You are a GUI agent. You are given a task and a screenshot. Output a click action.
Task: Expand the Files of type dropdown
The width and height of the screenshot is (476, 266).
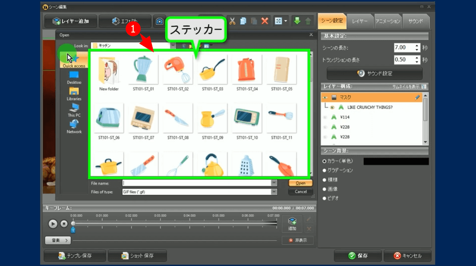pyautogui.click(x=274, y=192)
